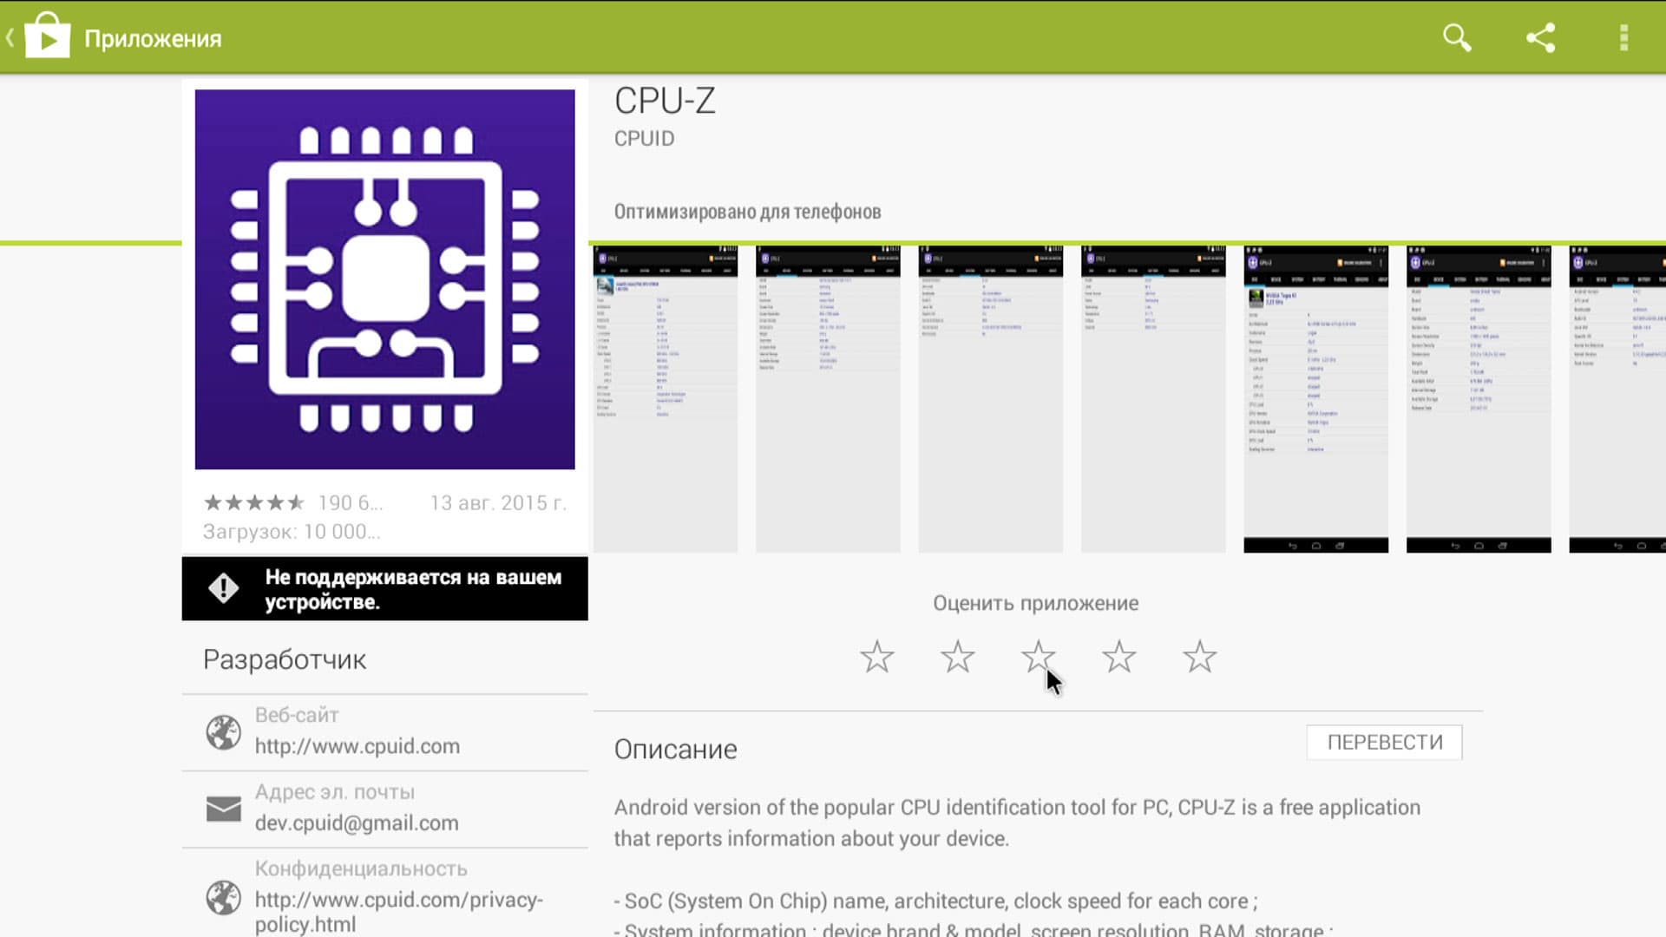Rate the app three stars
The height and width of the screenshot is (937, 1666).
tap(1038, 657)
